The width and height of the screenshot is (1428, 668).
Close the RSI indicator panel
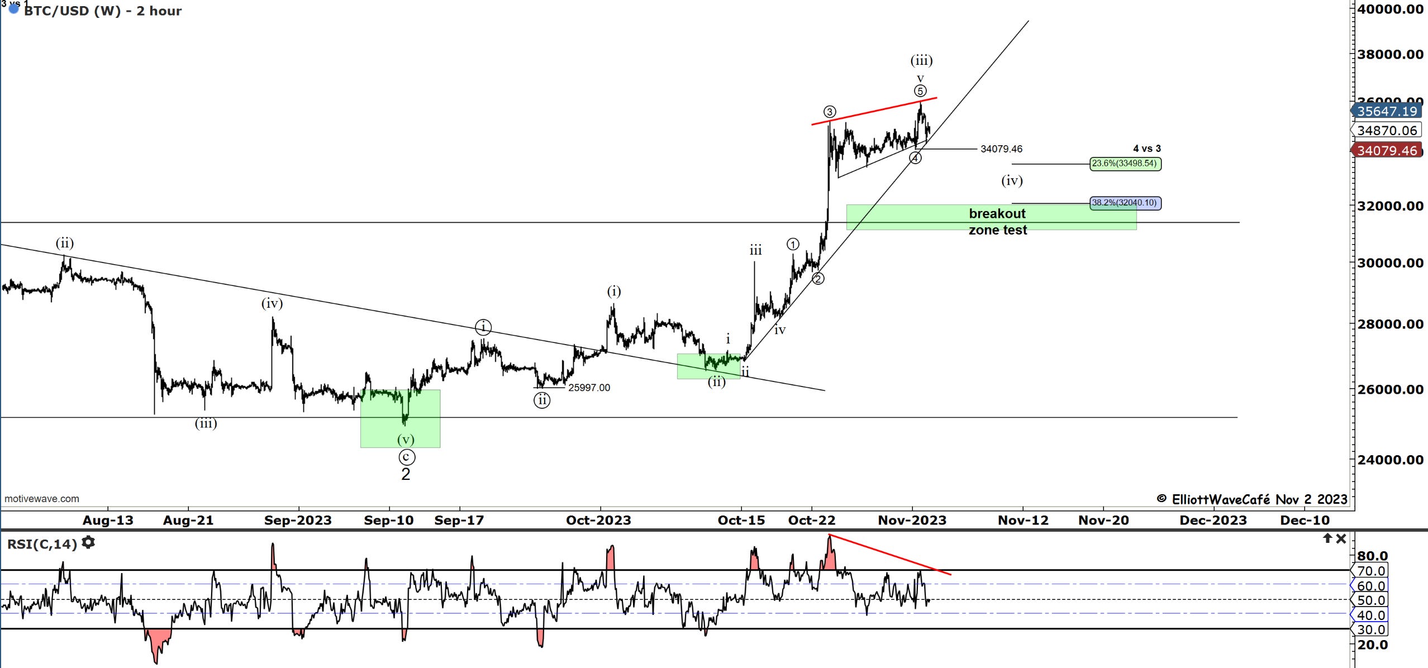pos(1341,538)
